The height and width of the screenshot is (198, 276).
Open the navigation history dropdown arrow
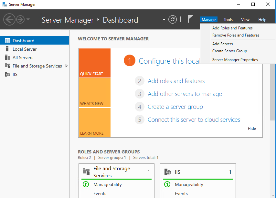pos(28,20)
